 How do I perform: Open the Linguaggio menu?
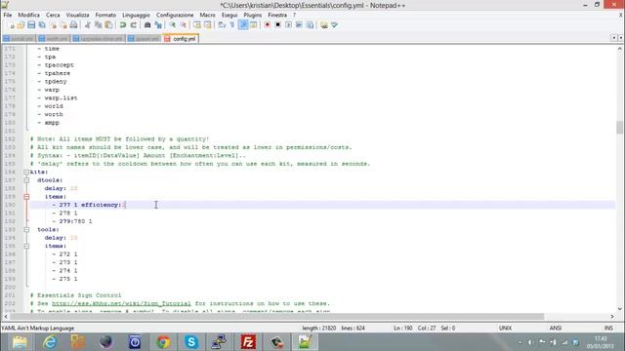pyautogui.click(x=136, y=15)
